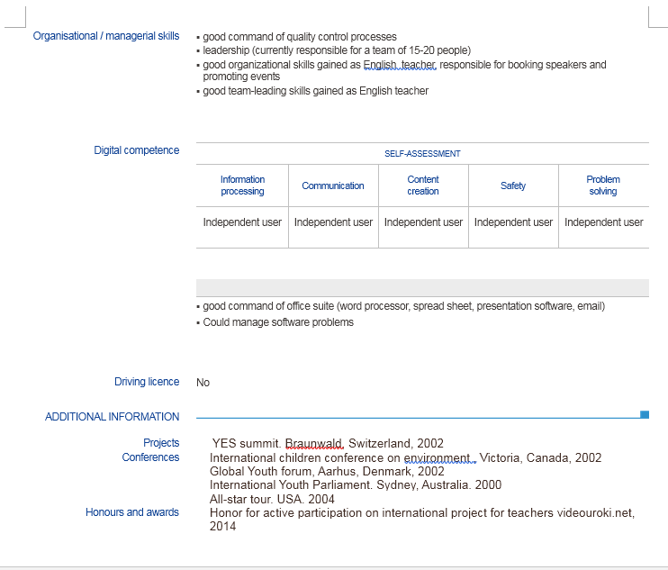Viewport: 668px width, 570px height.
Task: Click the 'Honours and awards' label
Action: pos(132,512)
